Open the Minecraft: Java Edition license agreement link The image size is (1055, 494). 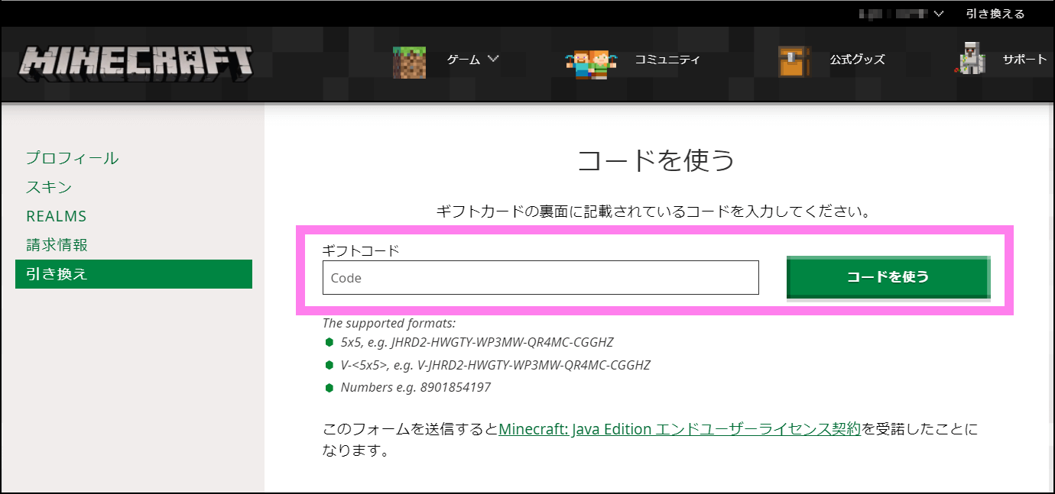680,428
